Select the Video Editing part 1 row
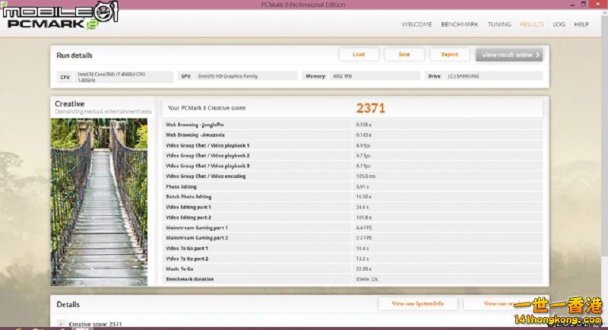608x330 pixels. click(x=353, y=207)
